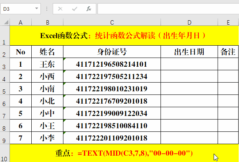This screenshot has width=239, height=162.
Task: Click ID cell 411712196508214101
Action: (x=112, y=64)
